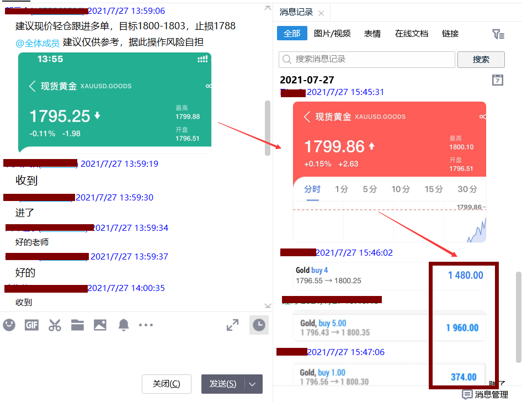Close the 消息记录 tab
The image size is (522, 402).
tap(321, 13)
